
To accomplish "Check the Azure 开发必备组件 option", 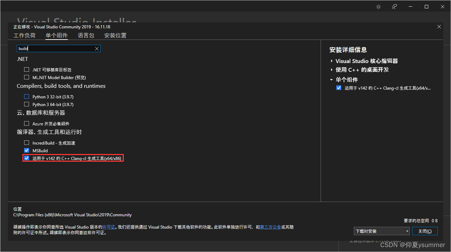I will 27,123.
